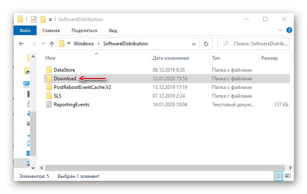The image size is (307, 194).
Task: Switch to large thumbnails view layout
Action: 288,176
